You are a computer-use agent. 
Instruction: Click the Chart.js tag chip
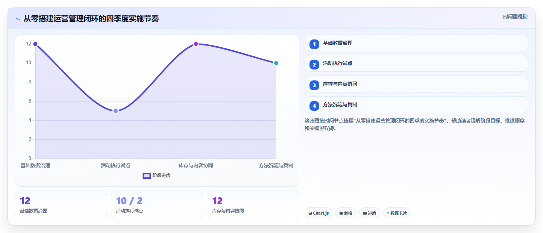[319, 213]
